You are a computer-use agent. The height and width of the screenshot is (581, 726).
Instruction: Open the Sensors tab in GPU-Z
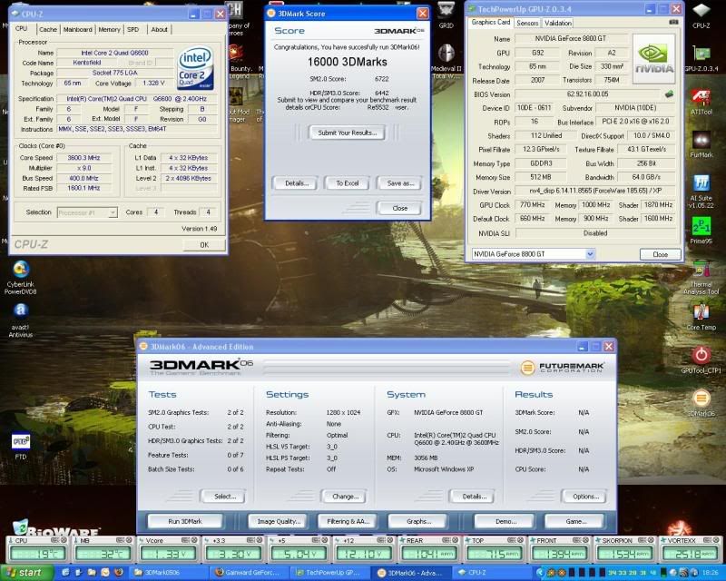pos(527,23)
